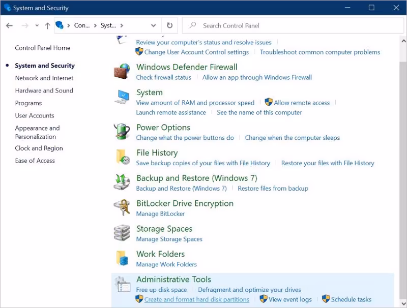Expand chevron between Con... and Syst...
The image size is (407, 308).
pos(95,25)
